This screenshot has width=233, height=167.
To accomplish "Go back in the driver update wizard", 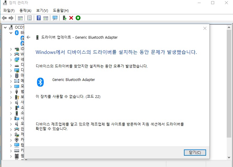I will click(28, 37).
